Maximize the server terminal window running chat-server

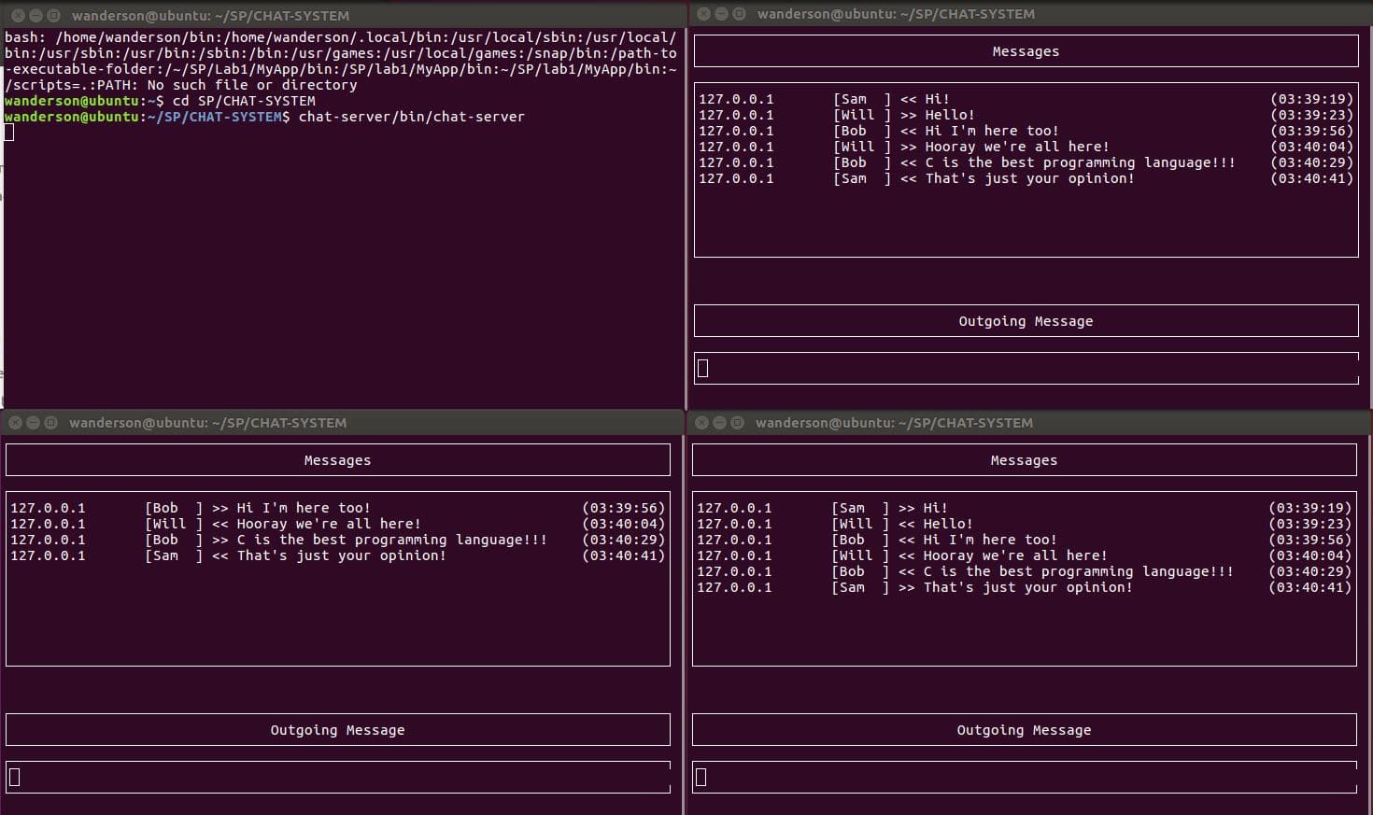click(x=53, y=16)
